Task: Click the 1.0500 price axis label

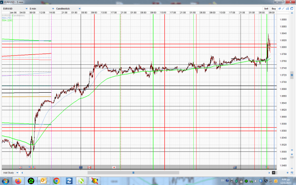Action: click(x=283, y=152)
